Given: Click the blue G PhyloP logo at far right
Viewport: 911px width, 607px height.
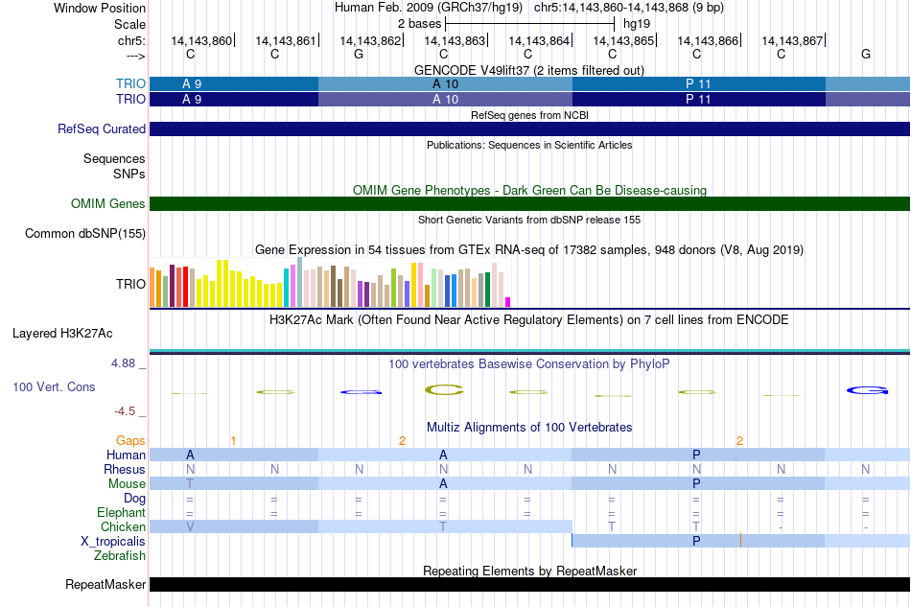Looking at the screenshot, I should 867,390.
